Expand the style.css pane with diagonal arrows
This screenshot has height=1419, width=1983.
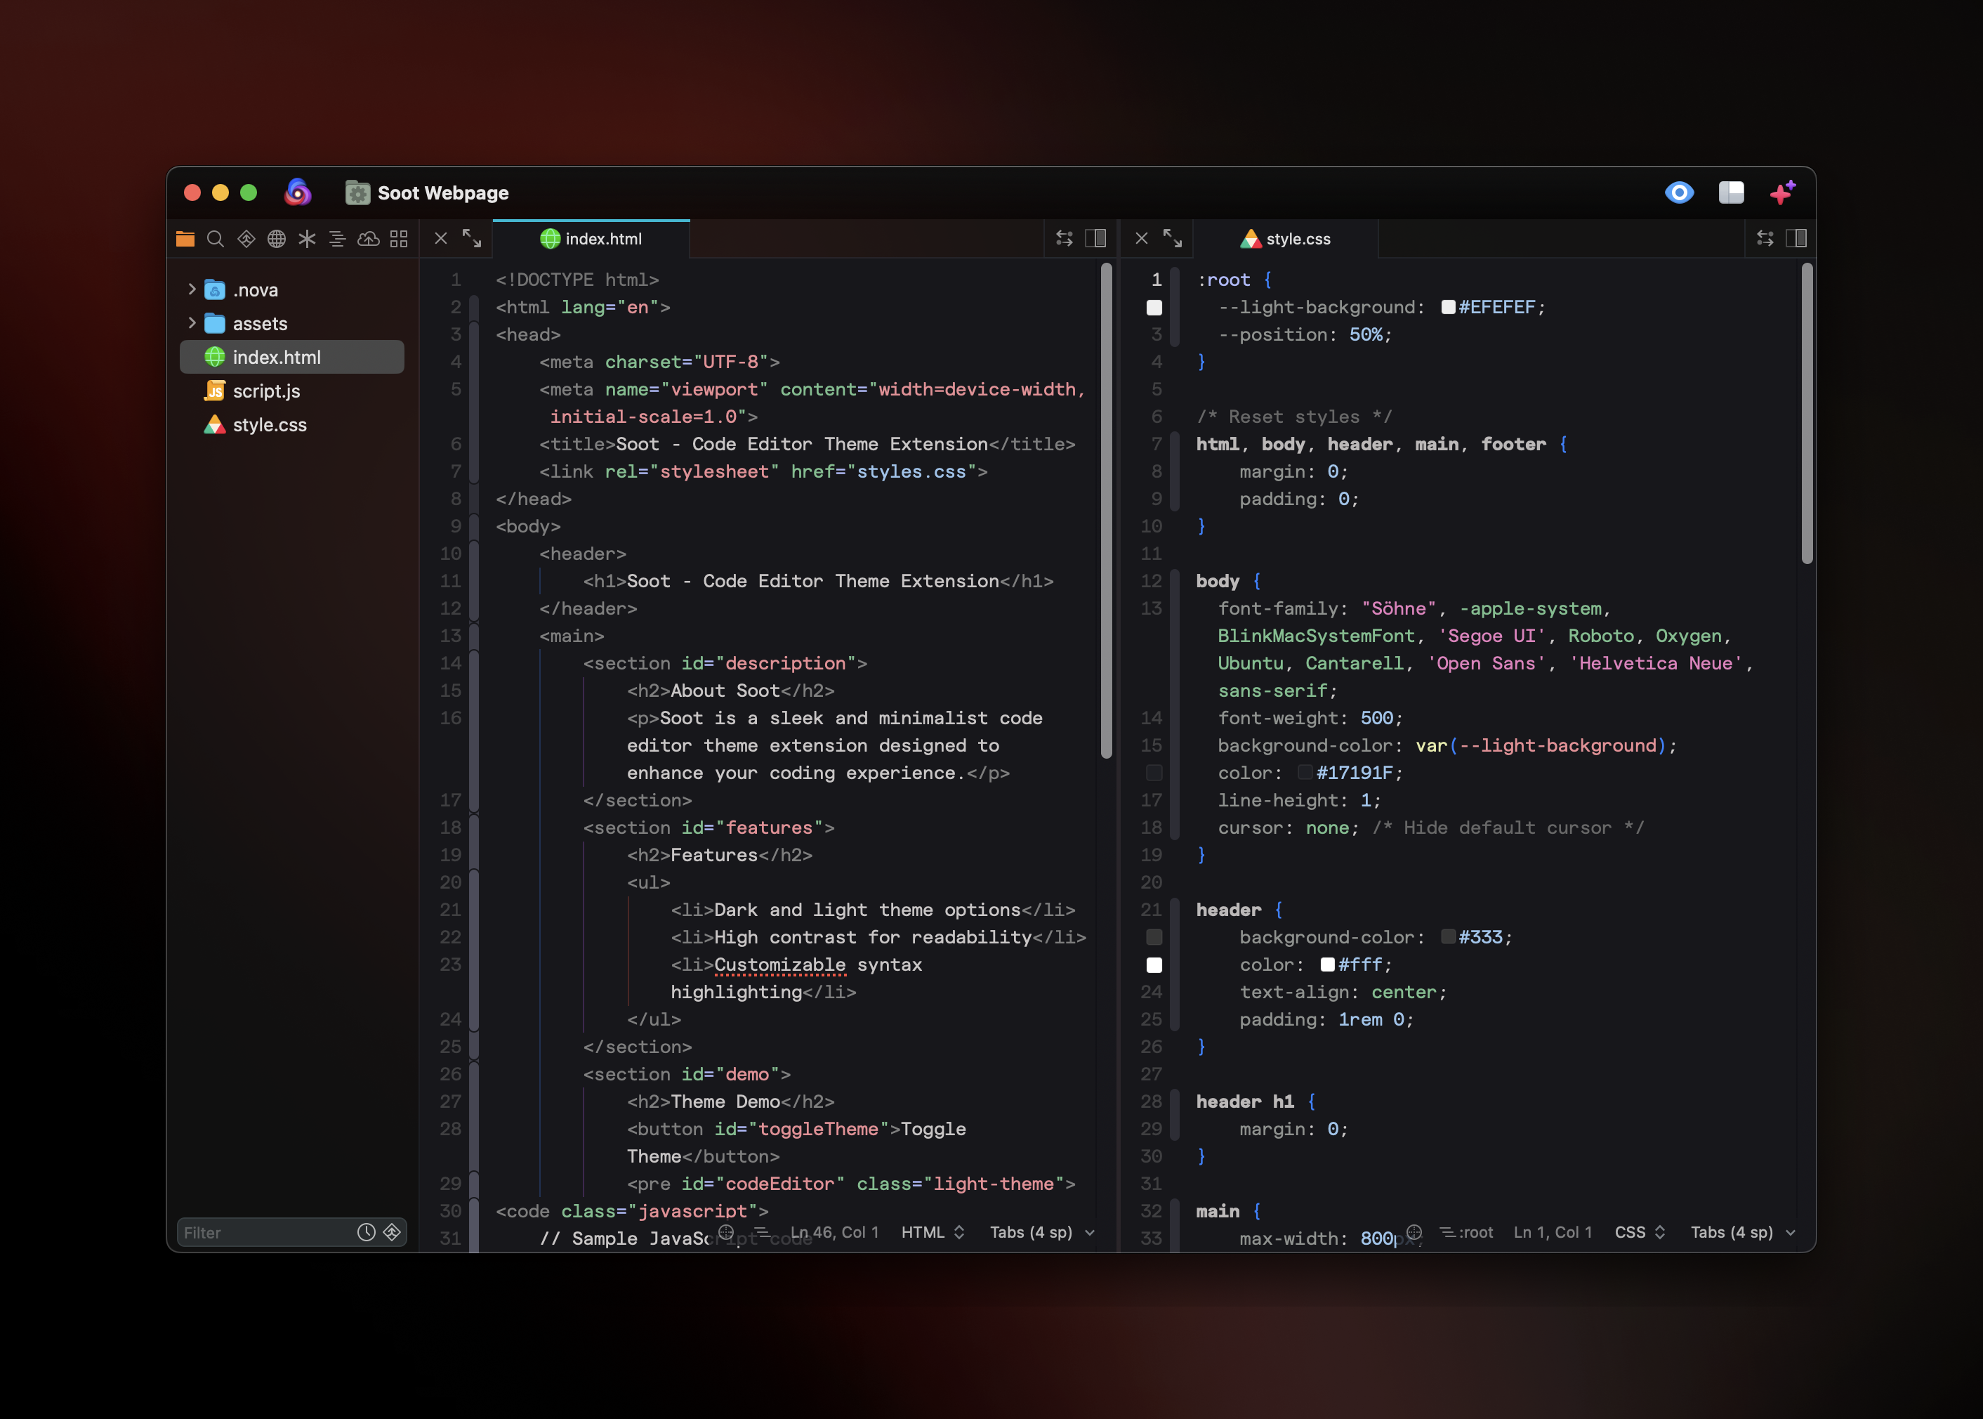pos(1173,237)
